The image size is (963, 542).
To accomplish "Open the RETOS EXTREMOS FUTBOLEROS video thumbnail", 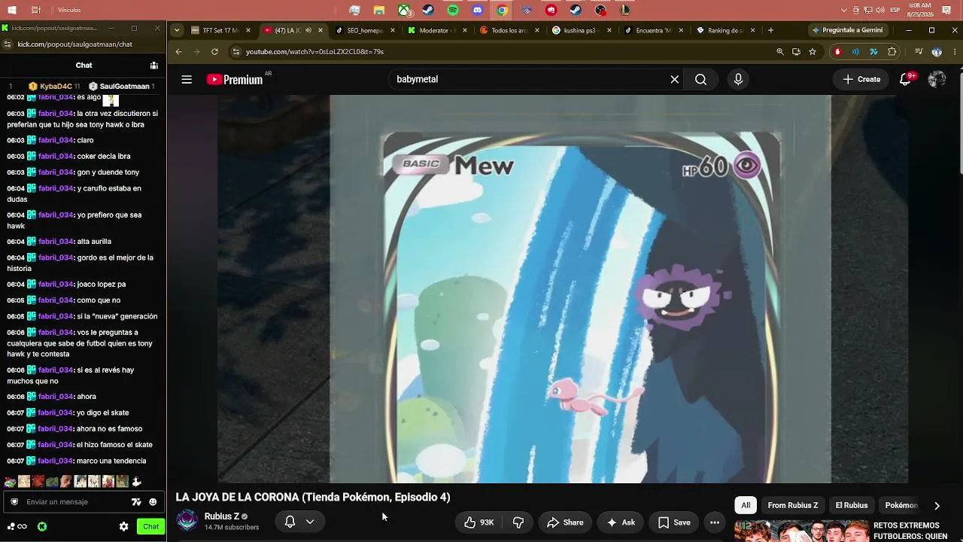I will click(802, 531).
